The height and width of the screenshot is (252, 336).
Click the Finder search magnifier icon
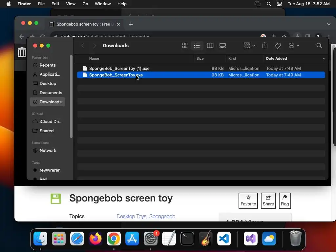[x=319, y=45]
